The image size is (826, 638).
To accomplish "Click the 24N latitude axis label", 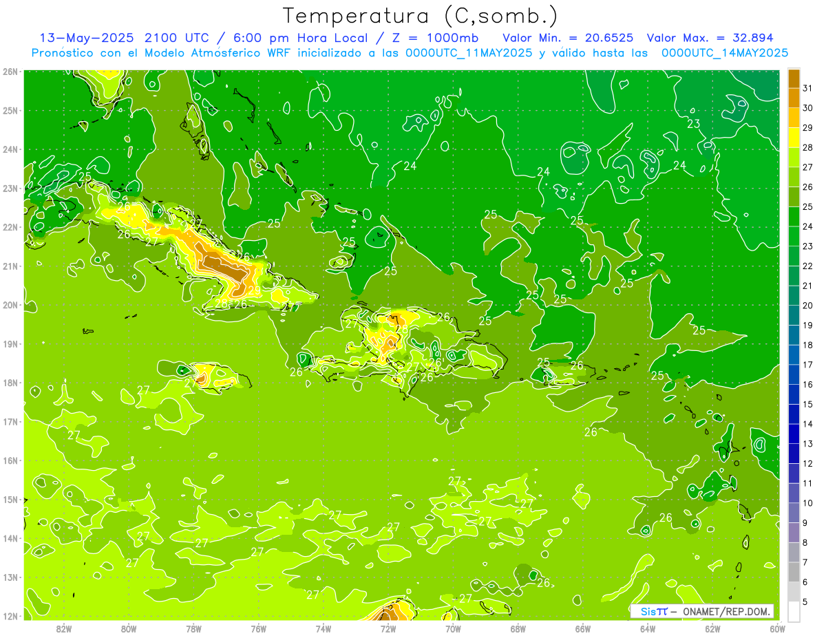I will 10,149.
